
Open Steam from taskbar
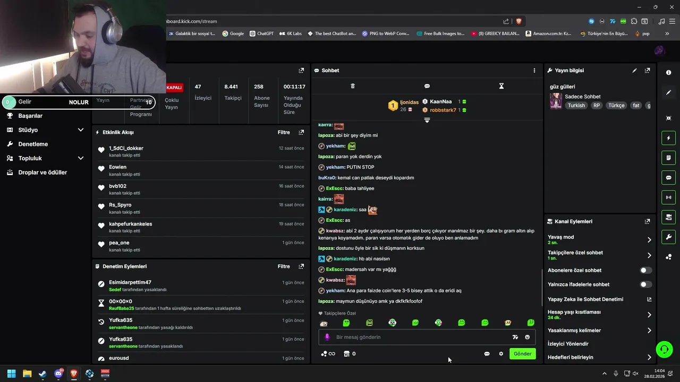(x=42, y=374)
